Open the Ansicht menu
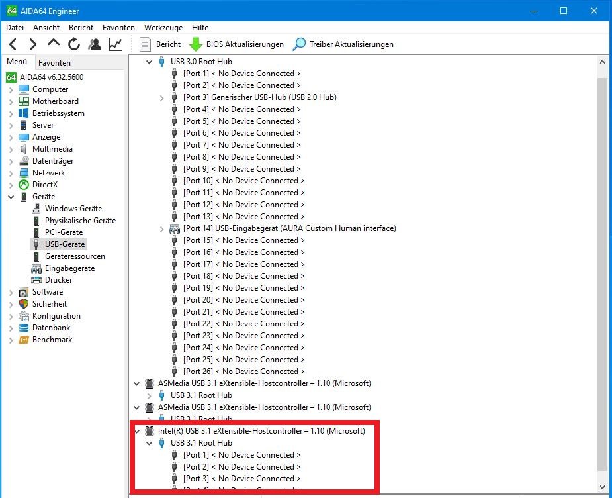This screenshot has height=498, width=612. pyautogui.click(x=46, y=28)
